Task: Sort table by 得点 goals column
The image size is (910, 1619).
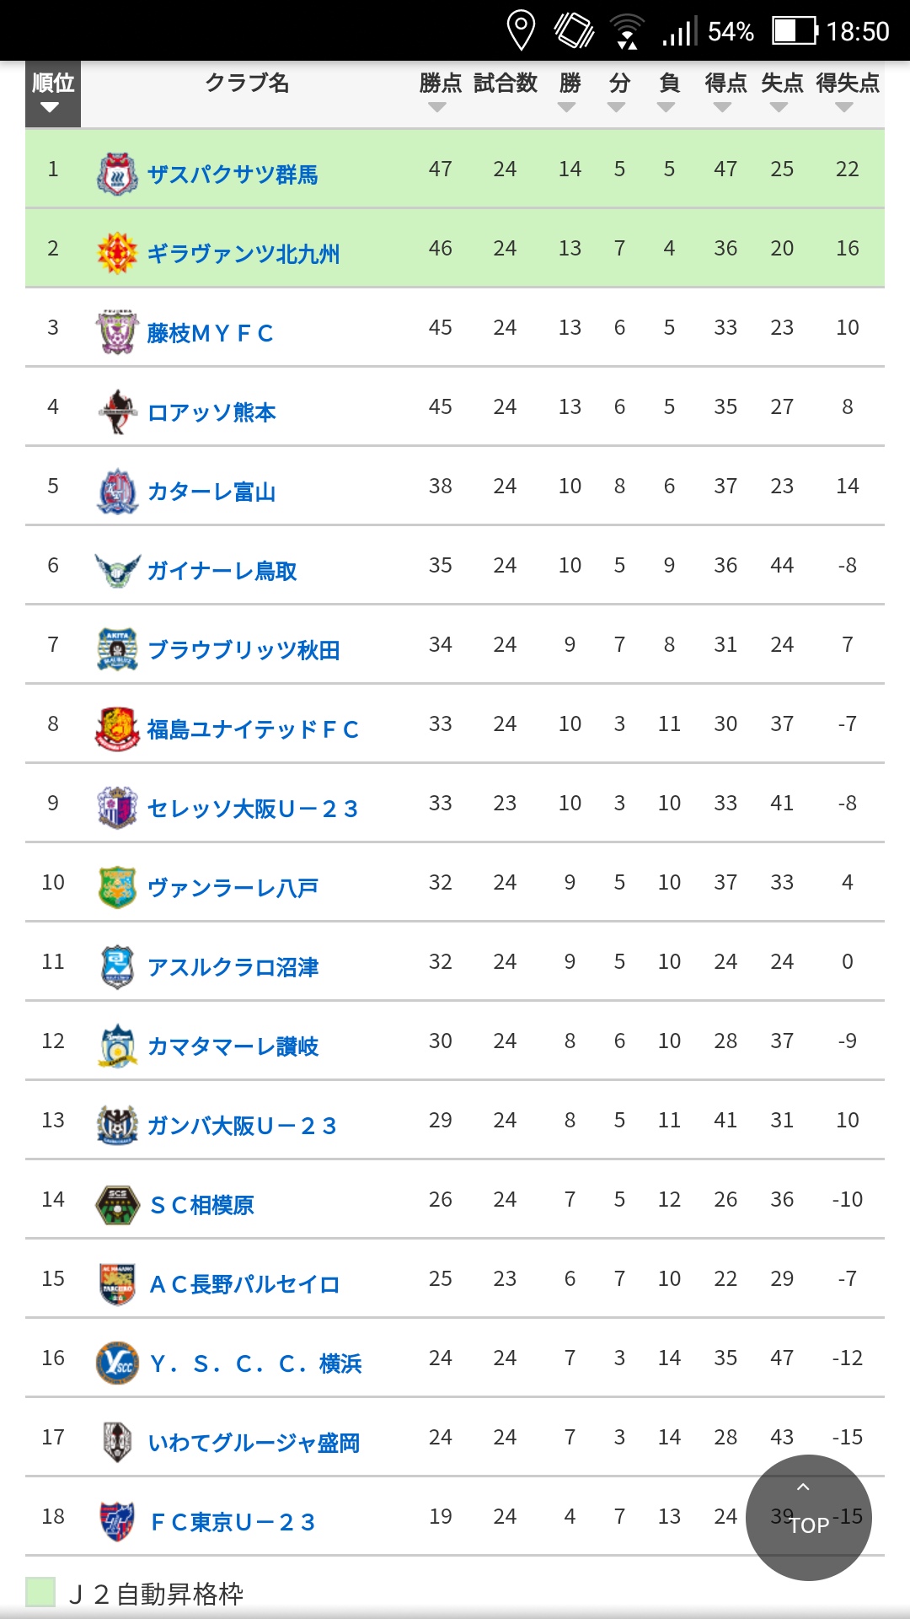Action: 724,93
